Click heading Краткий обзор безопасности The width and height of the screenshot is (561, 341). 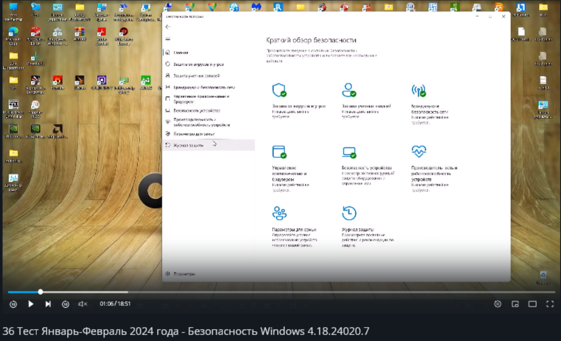(x=311, y=40)
